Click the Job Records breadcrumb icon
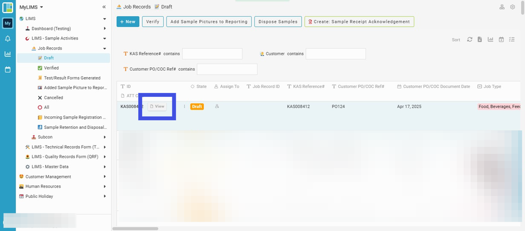Viewport: 525px width, 231px height. click(119, 7)
